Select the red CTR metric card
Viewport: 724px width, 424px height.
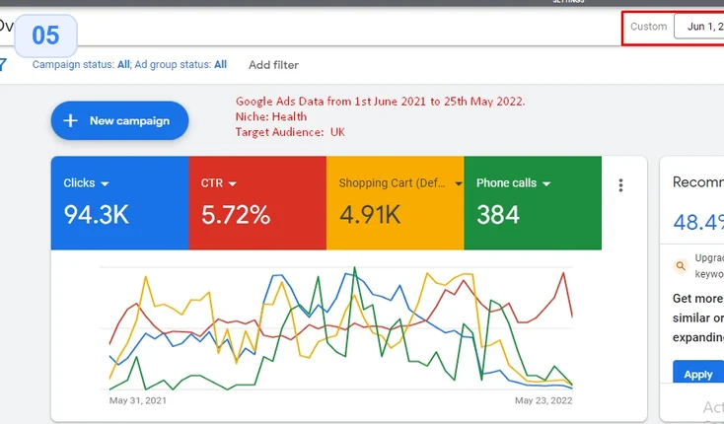point(257,203)
